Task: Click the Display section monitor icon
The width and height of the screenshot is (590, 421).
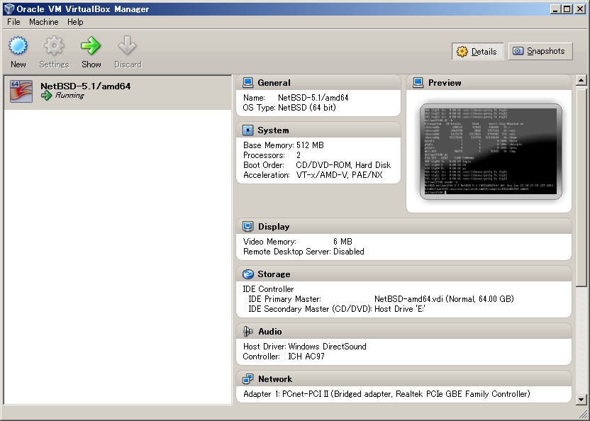Action: (x=248, y=227)
